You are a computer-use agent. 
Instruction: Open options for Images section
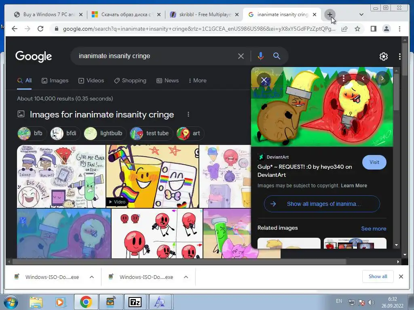point(188,114)
